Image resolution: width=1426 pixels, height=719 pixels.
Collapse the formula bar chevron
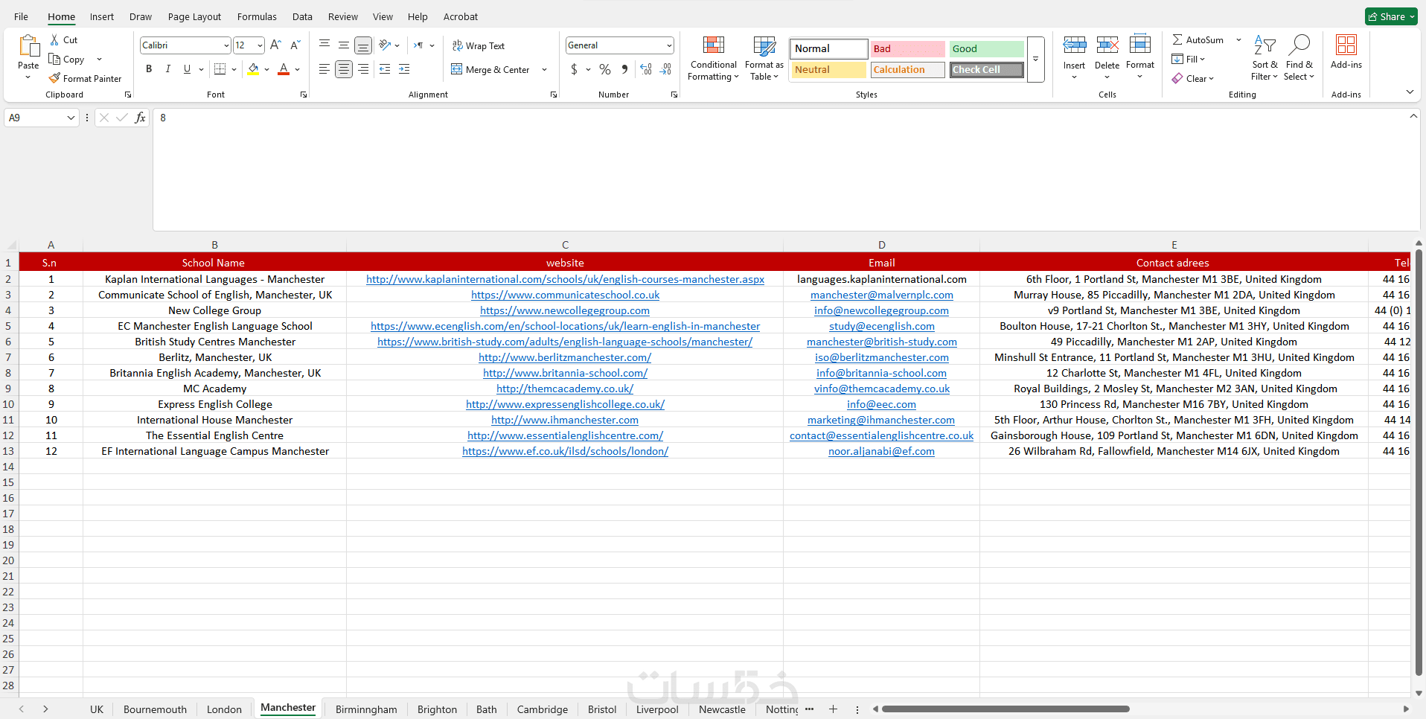pyautogui.click(x=1413, y=117)
